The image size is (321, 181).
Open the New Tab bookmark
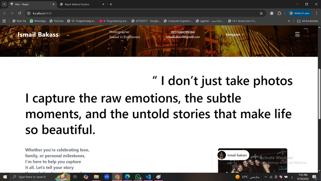point(19,21)
